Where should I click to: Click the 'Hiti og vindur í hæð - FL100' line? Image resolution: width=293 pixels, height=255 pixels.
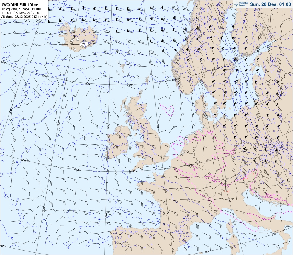(x=21, y=9)
